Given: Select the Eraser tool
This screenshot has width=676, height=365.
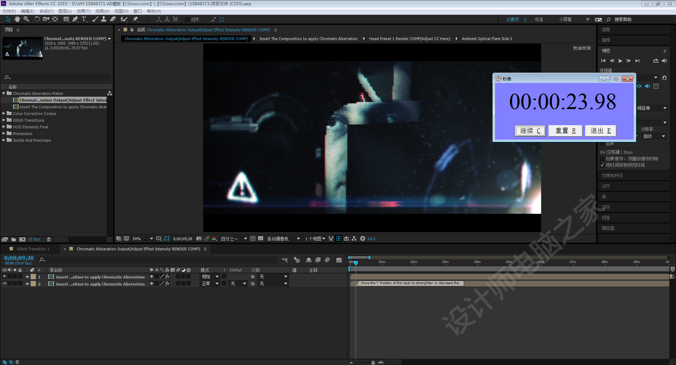Looking at the screenshot, I should pos(113,19).
